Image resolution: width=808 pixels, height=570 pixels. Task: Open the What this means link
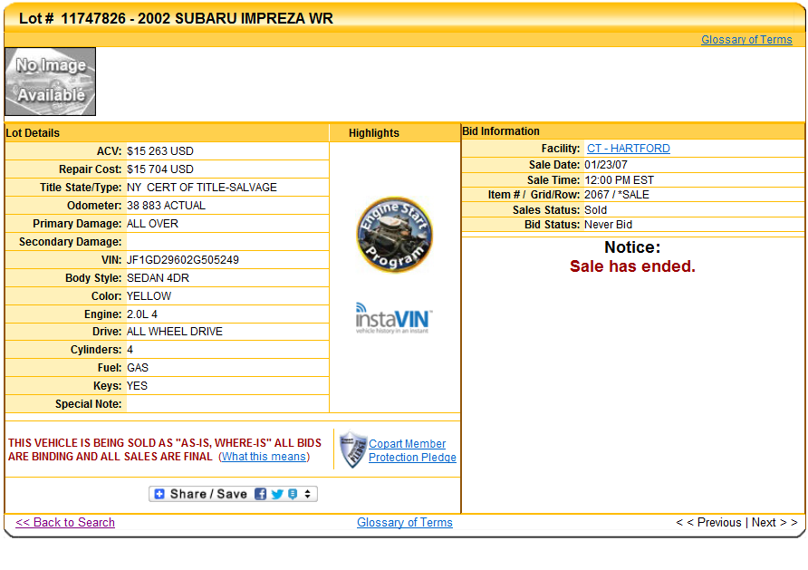(264, 457)
